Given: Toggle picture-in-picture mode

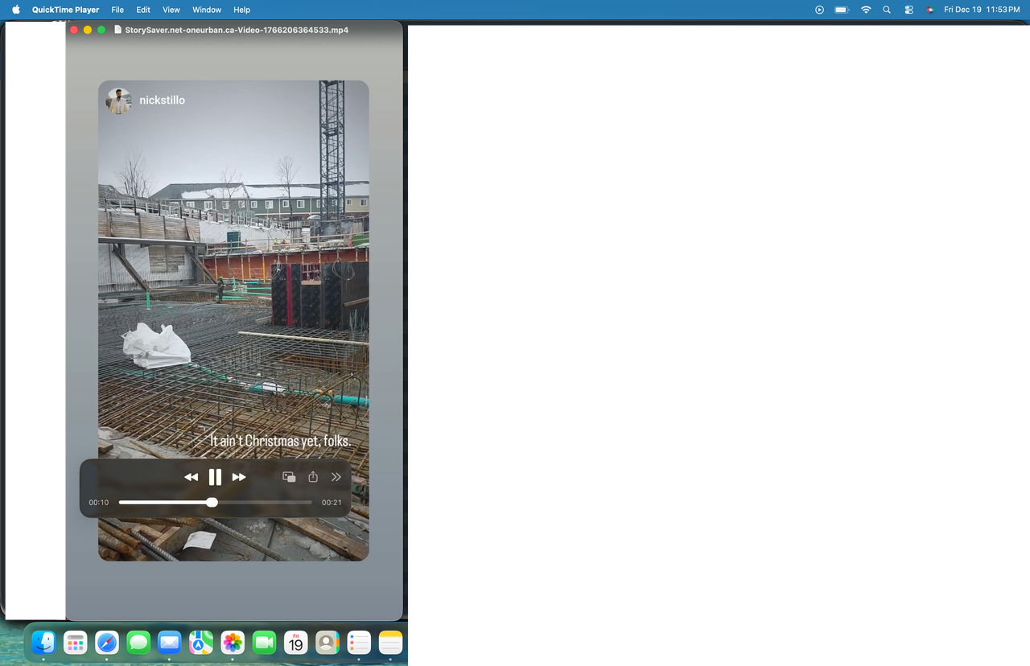Looking at the screenshot, I should point(289,477).
